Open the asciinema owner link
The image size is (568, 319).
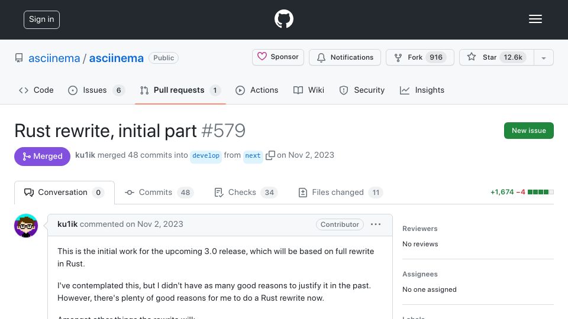54,58
